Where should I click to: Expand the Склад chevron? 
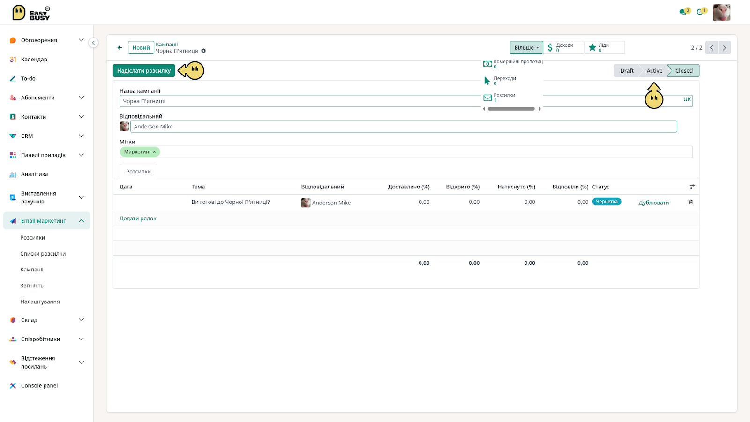pos(81,320)
